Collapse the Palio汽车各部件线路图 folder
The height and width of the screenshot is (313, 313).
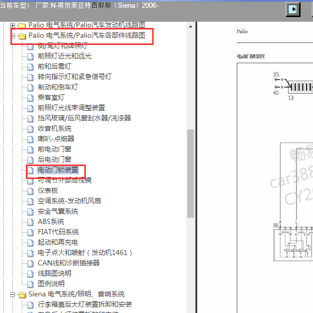[x=12, y=36]
